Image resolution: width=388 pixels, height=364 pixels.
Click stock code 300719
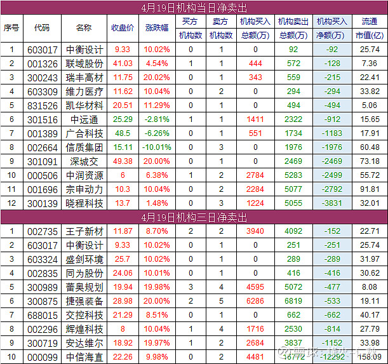click(43, 344)
